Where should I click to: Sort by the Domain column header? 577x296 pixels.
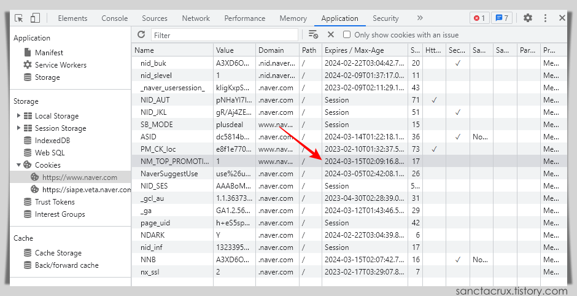277,50
